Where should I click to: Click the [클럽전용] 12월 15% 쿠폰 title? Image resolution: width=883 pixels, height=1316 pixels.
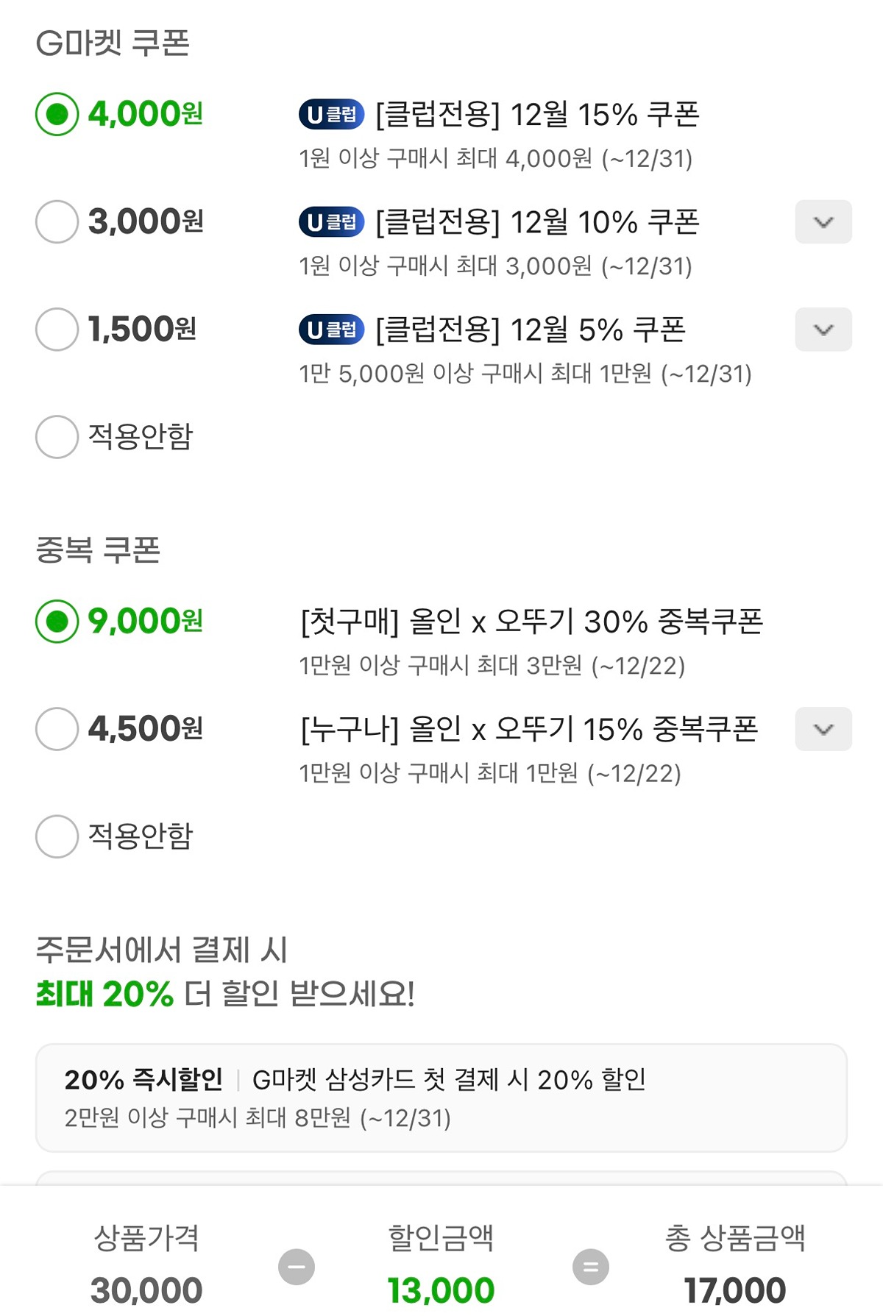[537, 114]
